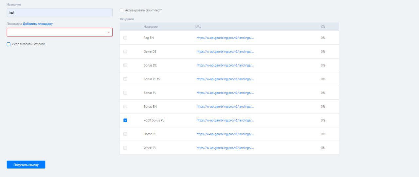Enable the Активировать сплит-тест checkbox

point(122,10)
